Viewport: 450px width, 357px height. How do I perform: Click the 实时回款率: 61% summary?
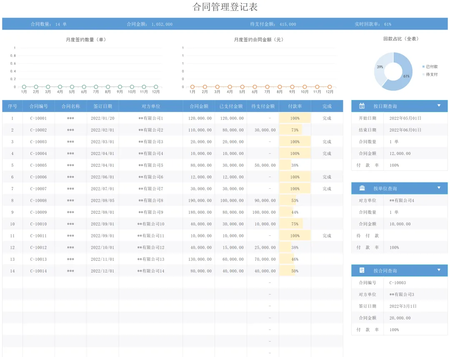[x=373, y=24]
